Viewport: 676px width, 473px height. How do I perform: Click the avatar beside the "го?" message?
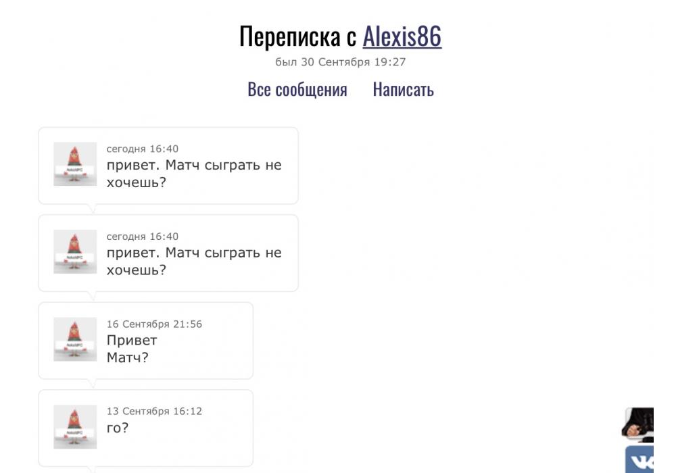[75, 426]
